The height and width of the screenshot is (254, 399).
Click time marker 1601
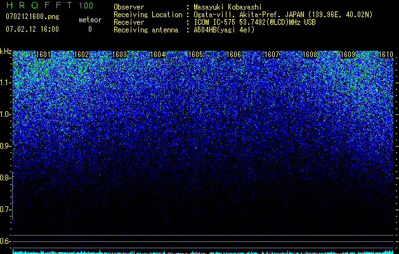44,55
